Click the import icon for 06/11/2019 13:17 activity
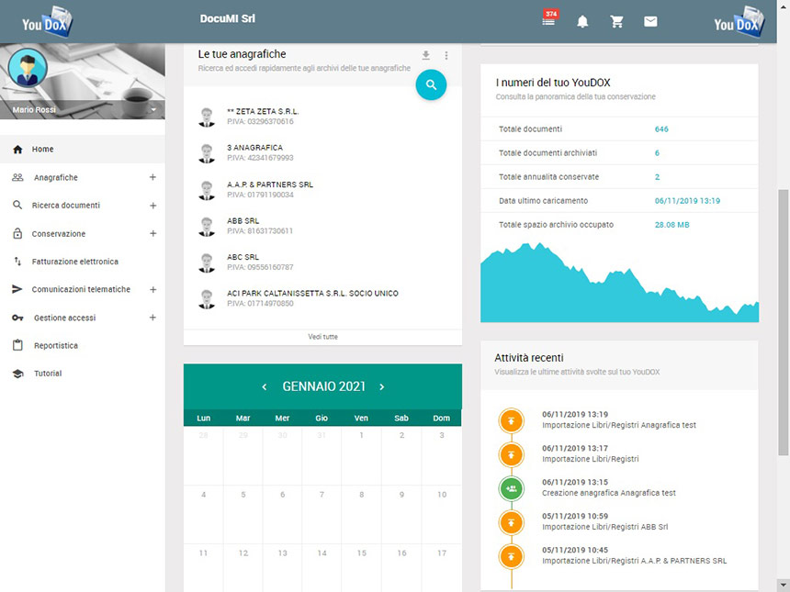 point(512,454)
